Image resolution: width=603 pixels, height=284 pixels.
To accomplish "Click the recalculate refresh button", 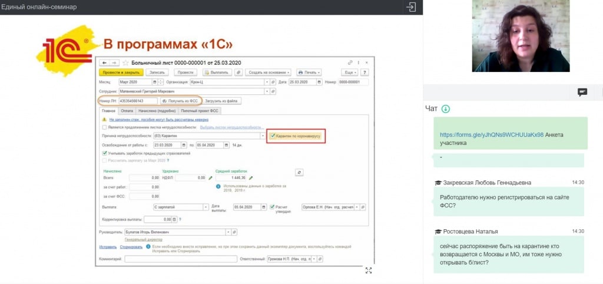I will (299, 173).
